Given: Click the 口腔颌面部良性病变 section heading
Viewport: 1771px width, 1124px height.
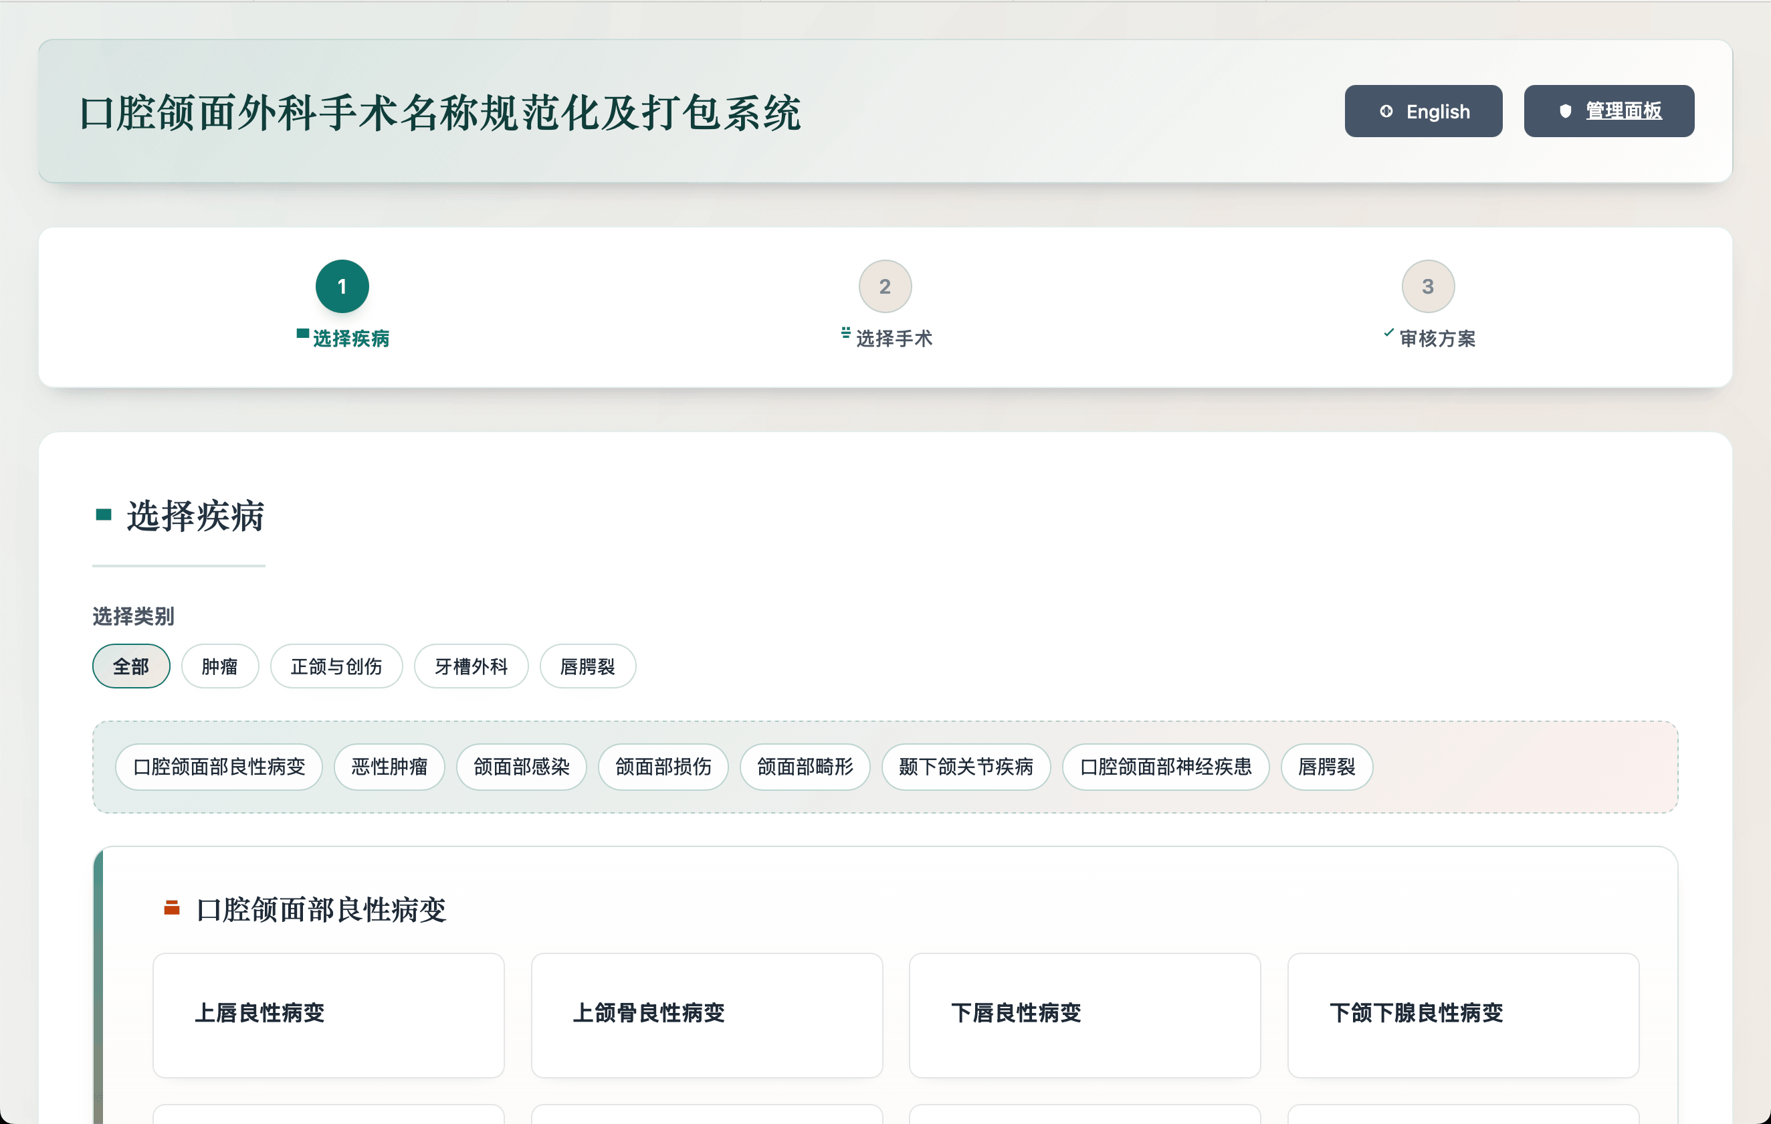Looking at the screenshot, I should 322,910.
